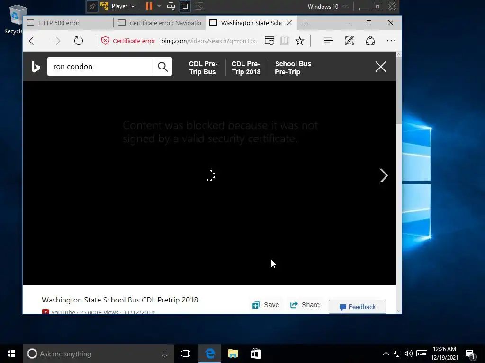Screen dimensions: 485x363
Task: Click the VMware pin toolbar icon
Action: tap(92, 7)
